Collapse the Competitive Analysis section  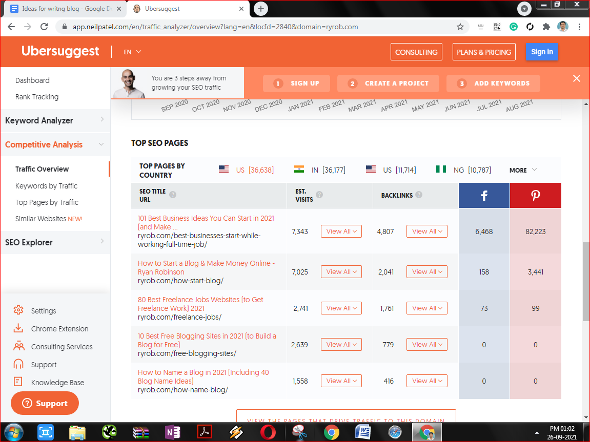coord(55,145)
